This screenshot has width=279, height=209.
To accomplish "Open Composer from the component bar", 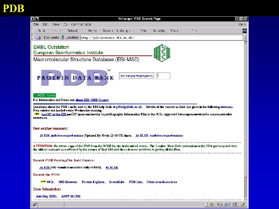I will 243,204.
